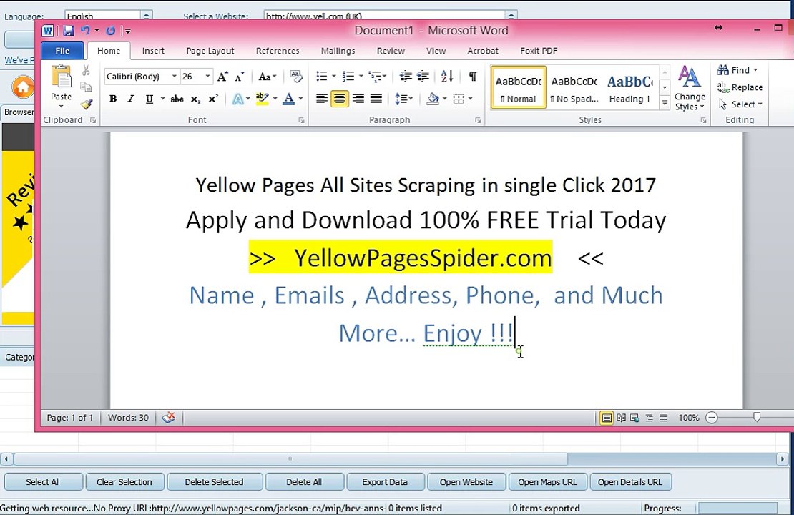
Task: Align text left
Action: click(322, 99)
